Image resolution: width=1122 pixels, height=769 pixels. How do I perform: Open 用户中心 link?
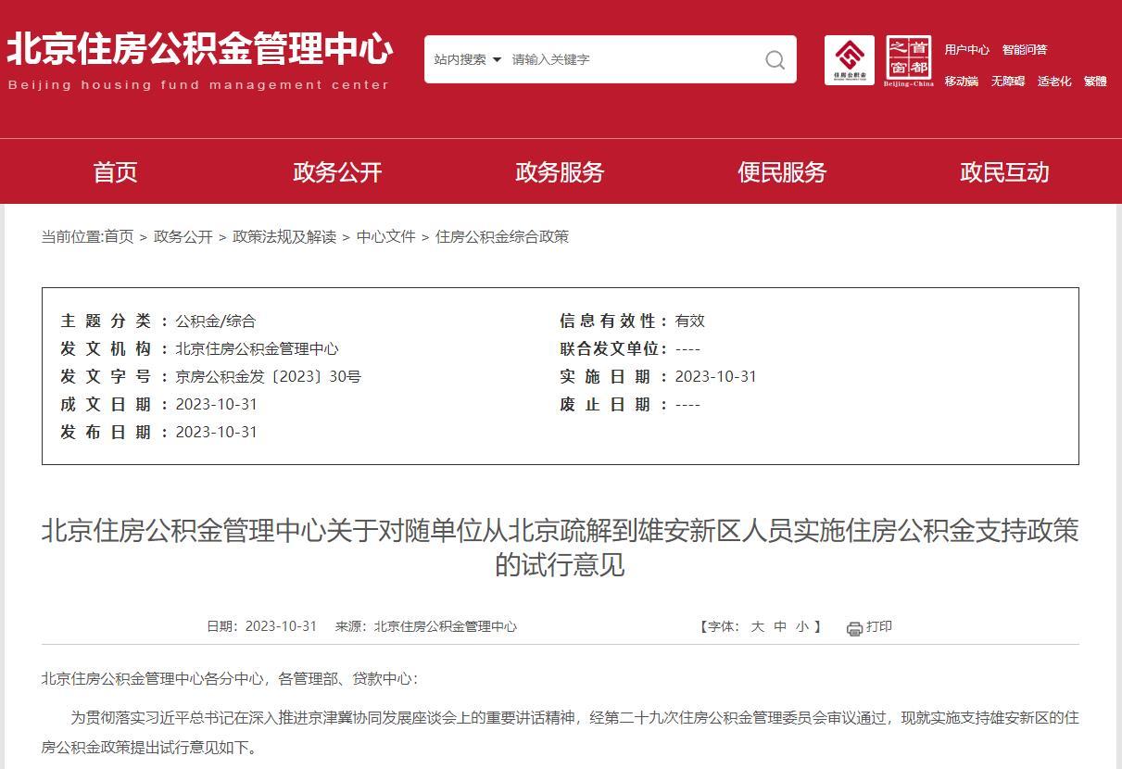[966, 50]
